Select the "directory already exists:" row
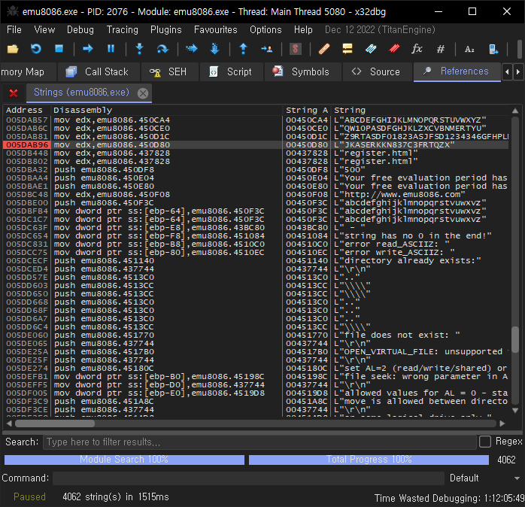Image resolution: width=525 pixels, height=507 pixels. (x=256, y=261)
